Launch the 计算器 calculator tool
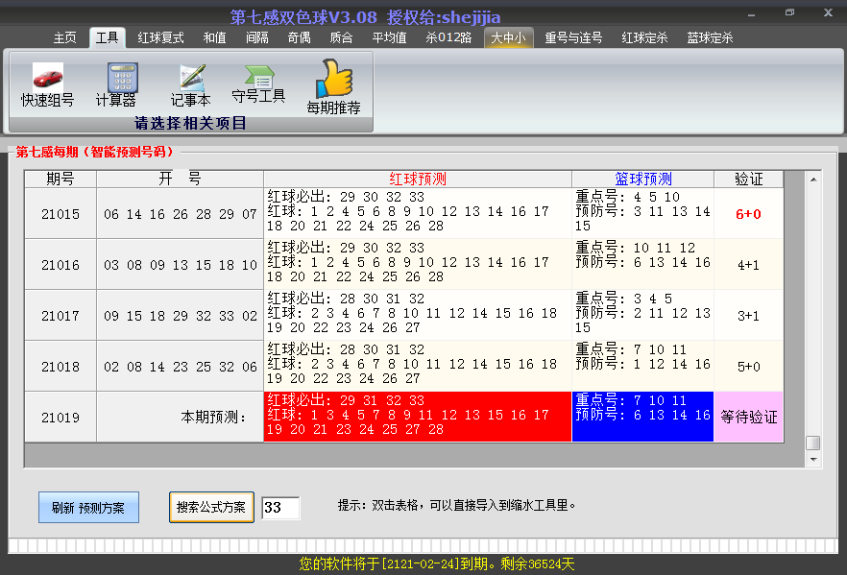 click(x=115, y=84)
